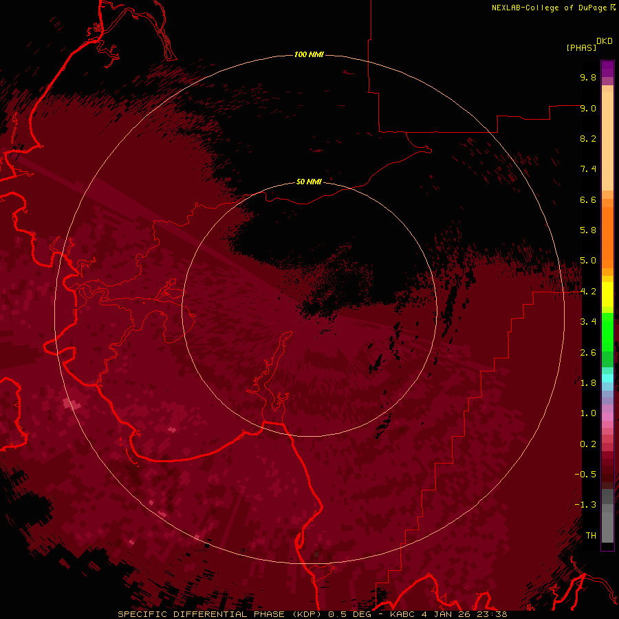Click the 1.0 color scale value
The height and width of the screenshot is (619, 619).
588,413
